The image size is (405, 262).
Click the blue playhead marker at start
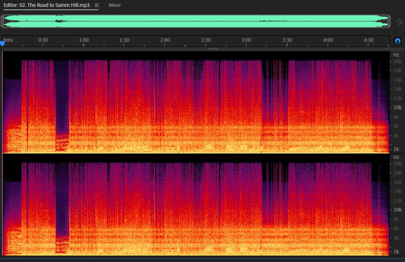(2, 44)
